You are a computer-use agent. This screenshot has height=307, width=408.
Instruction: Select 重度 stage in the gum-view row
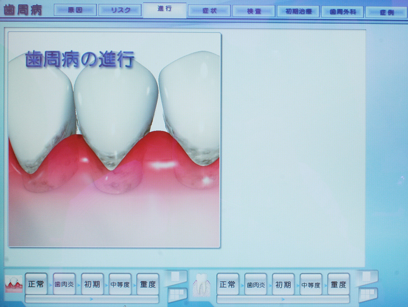147,284
